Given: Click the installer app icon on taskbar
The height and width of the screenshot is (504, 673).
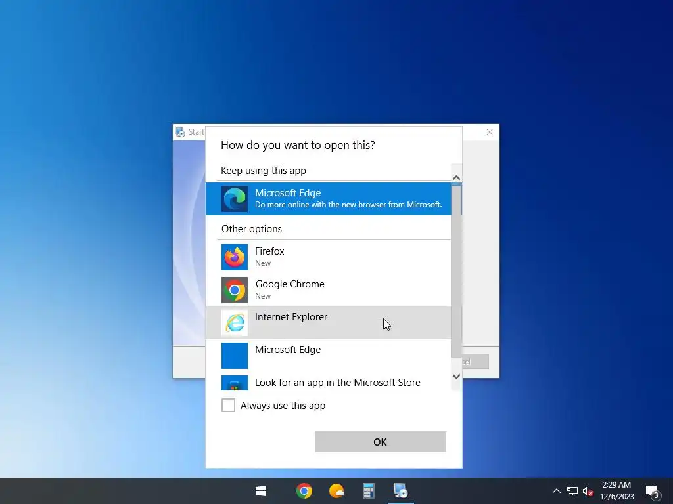Looking at the screenshot, I should coord(401,491).
